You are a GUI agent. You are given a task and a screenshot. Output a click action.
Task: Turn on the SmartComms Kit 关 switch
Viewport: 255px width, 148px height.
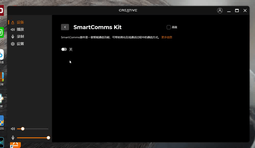(x=64, y=49)
